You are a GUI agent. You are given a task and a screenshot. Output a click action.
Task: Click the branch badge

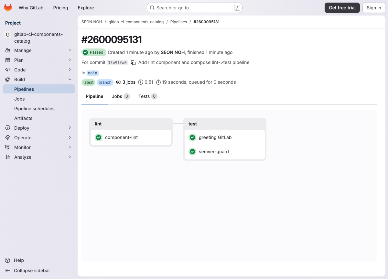pos(105,82)
